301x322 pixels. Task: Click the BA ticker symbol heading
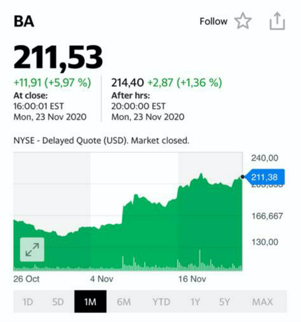click(x=24, y=21)
